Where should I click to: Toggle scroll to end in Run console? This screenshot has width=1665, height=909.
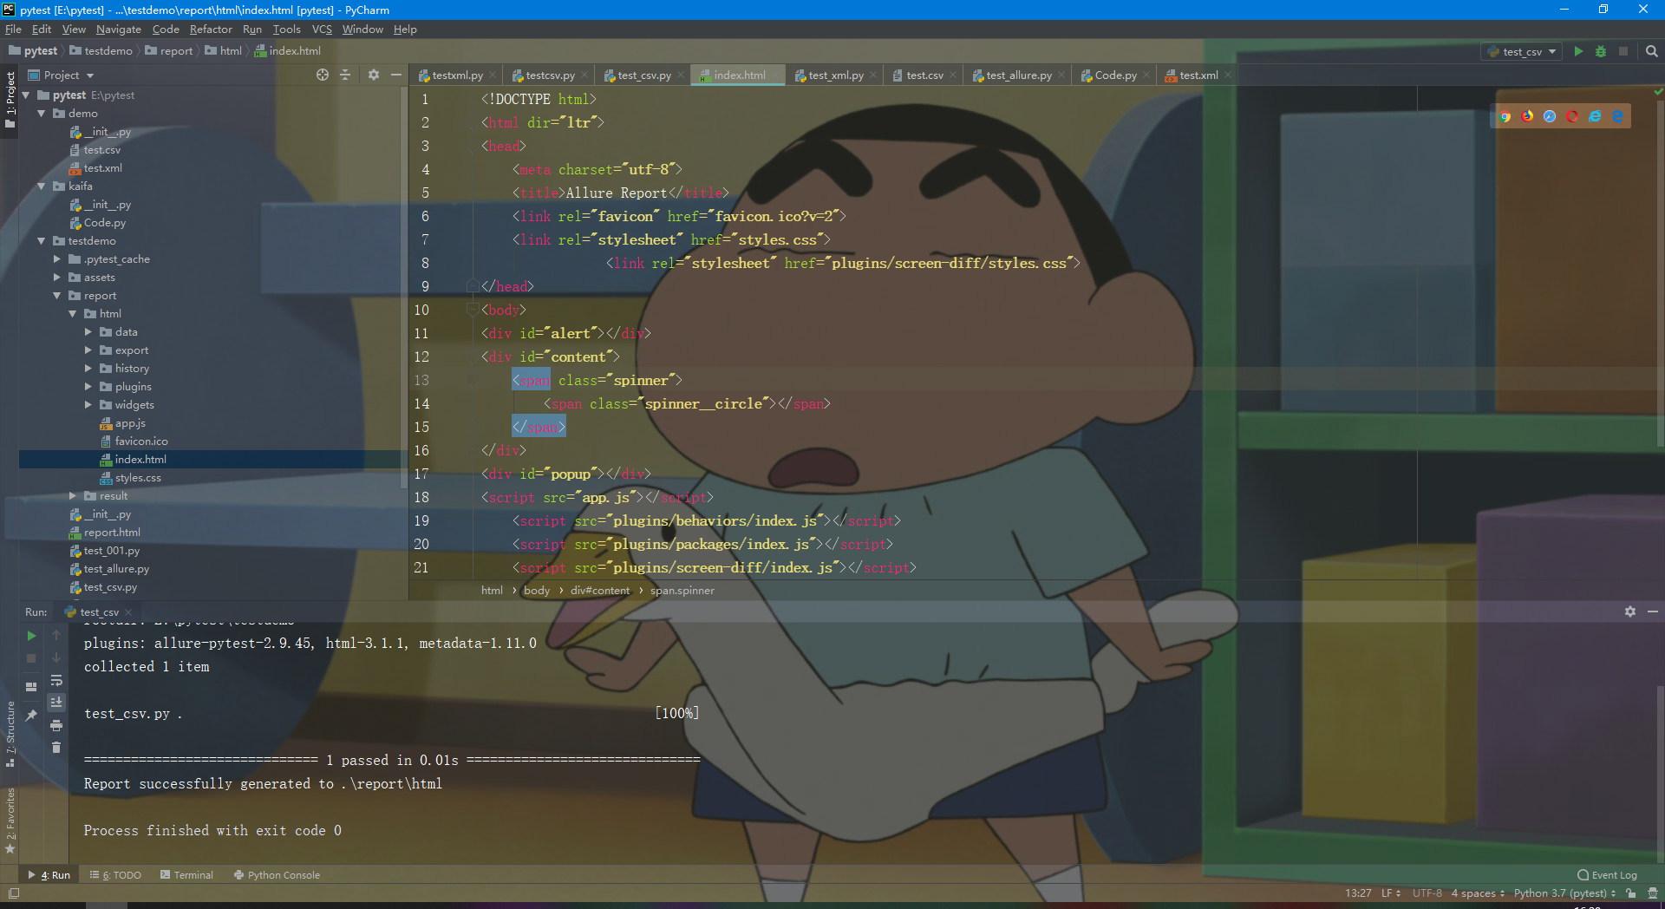(x=56, y=703)
